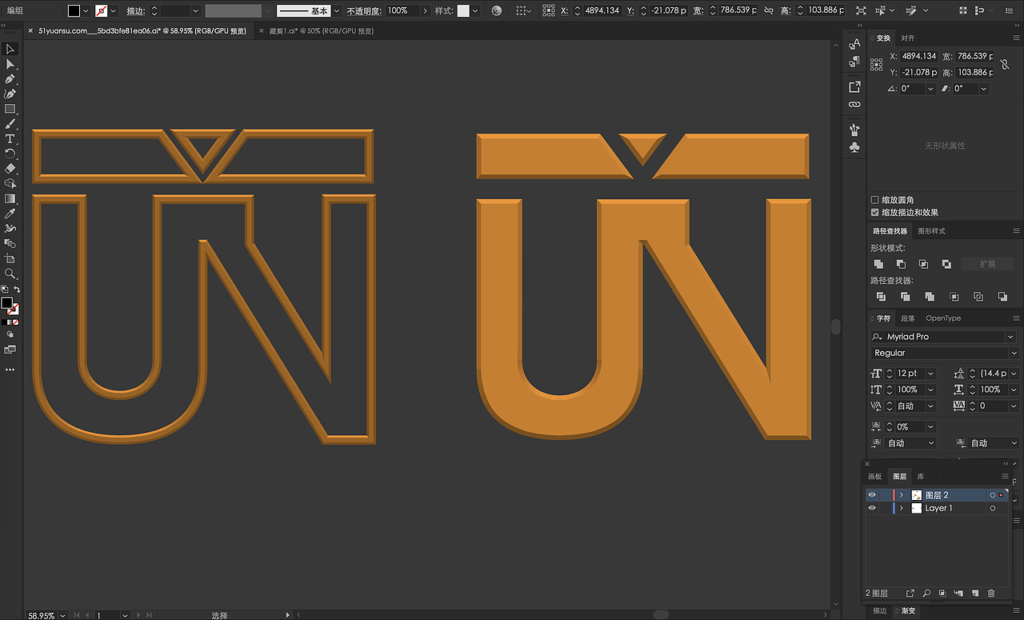Create a new layer in Layers panel

tap(975, 594)
